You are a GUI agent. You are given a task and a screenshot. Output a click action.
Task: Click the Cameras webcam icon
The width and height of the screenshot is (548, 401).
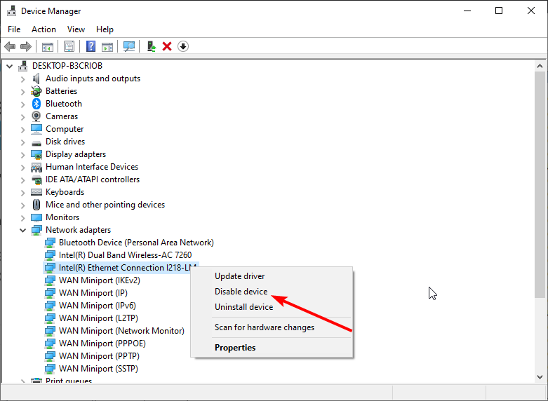[x=36, y=116]
